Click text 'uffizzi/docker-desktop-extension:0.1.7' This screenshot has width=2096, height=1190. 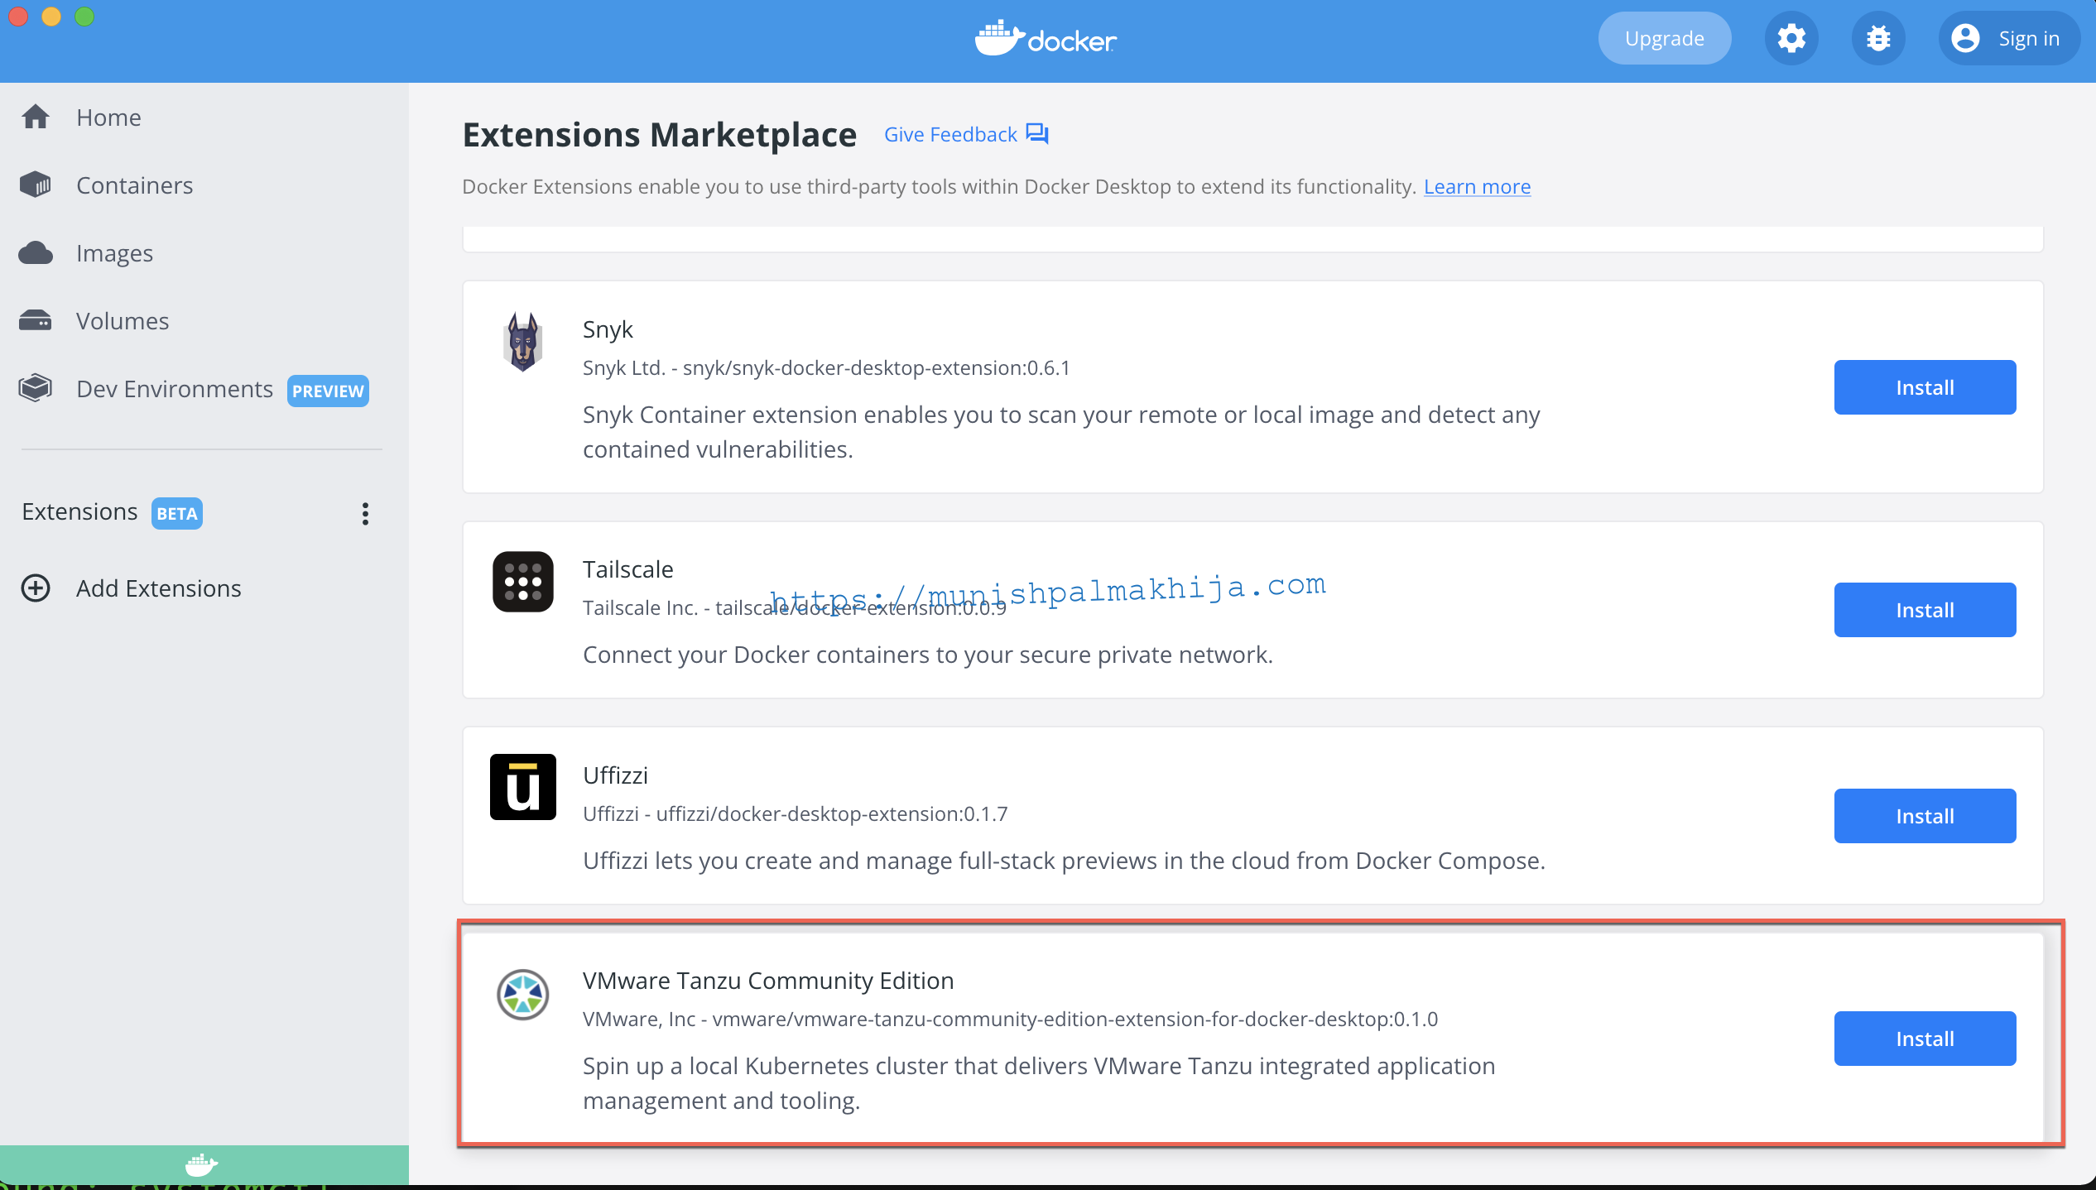832,813
